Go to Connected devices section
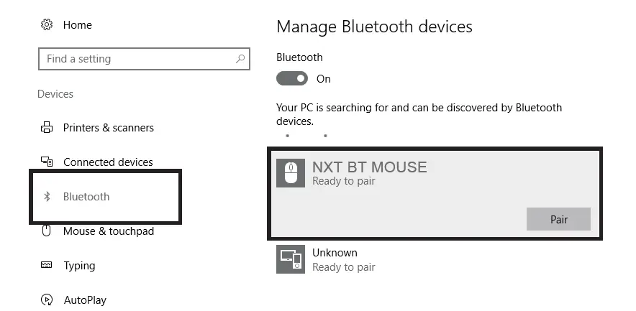This screenshot has height=311, width=636. pos(108,162)
